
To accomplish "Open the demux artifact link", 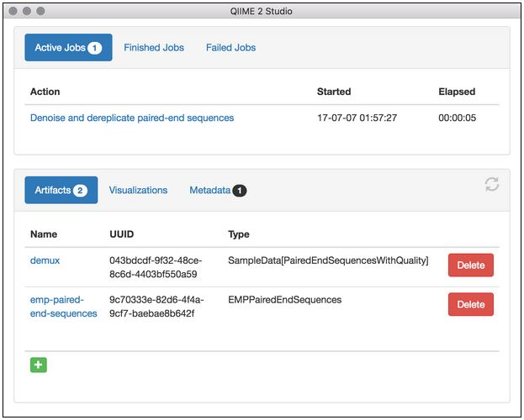I will [45, 261].
